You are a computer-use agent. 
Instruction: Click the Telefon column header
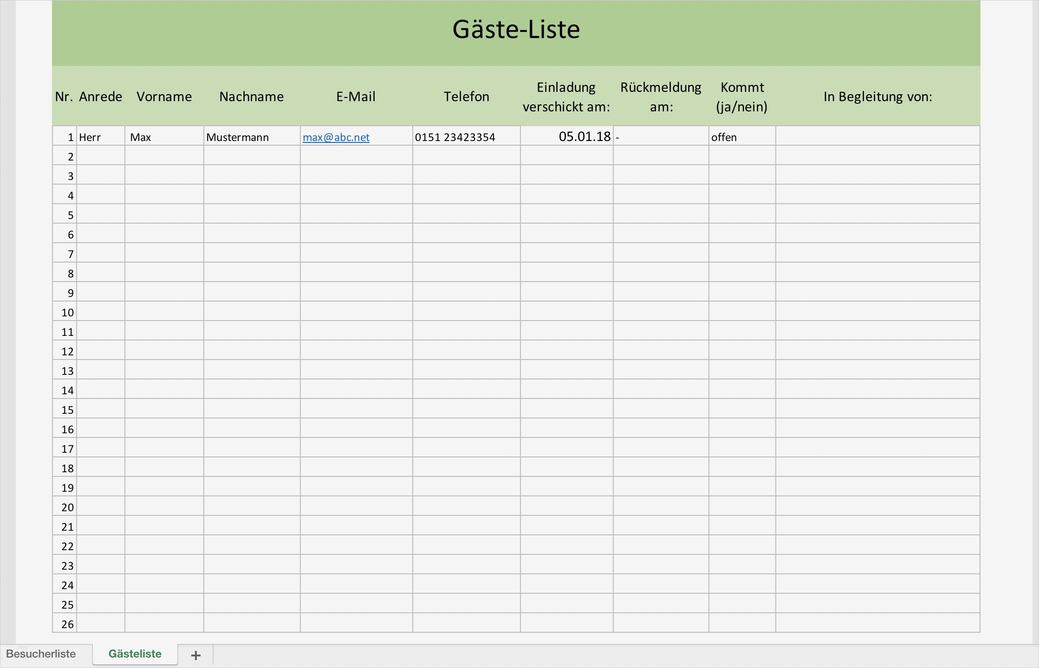tap(466, 96)
